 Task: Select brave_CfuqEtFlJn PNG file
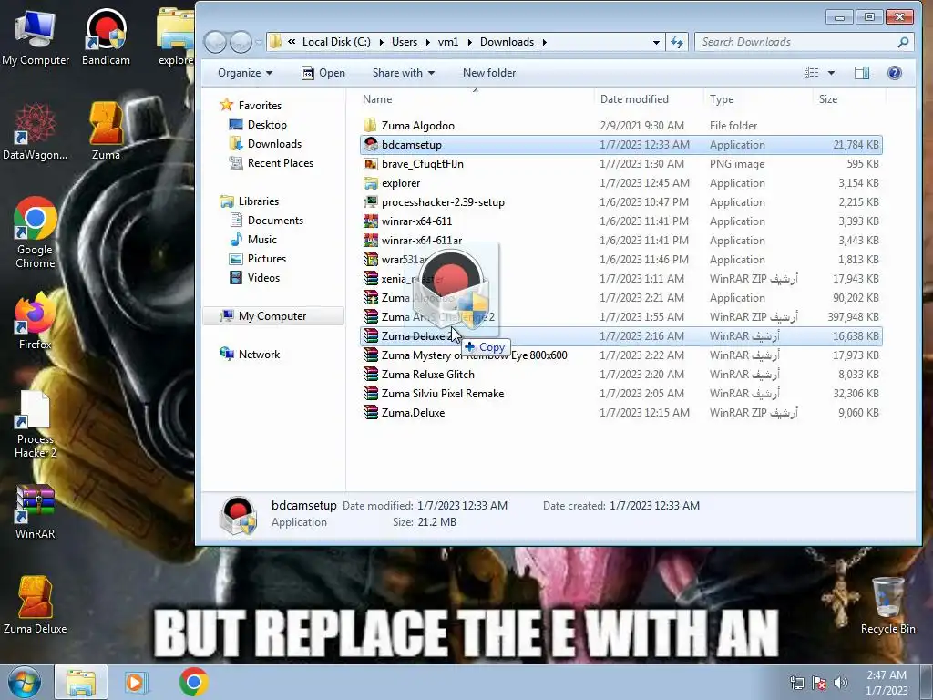tap(621, 164)
